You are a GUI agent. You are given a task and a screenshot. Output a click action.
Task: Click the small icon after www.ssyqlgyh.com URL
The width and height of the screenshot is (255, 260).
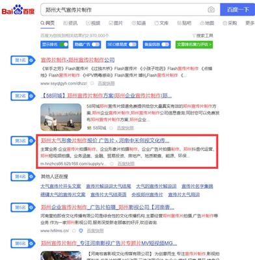pos(92,83)
